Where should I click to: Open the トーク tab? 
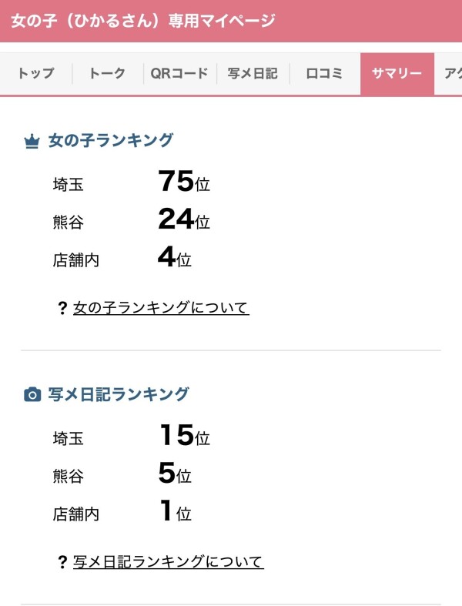click(107, 74)
